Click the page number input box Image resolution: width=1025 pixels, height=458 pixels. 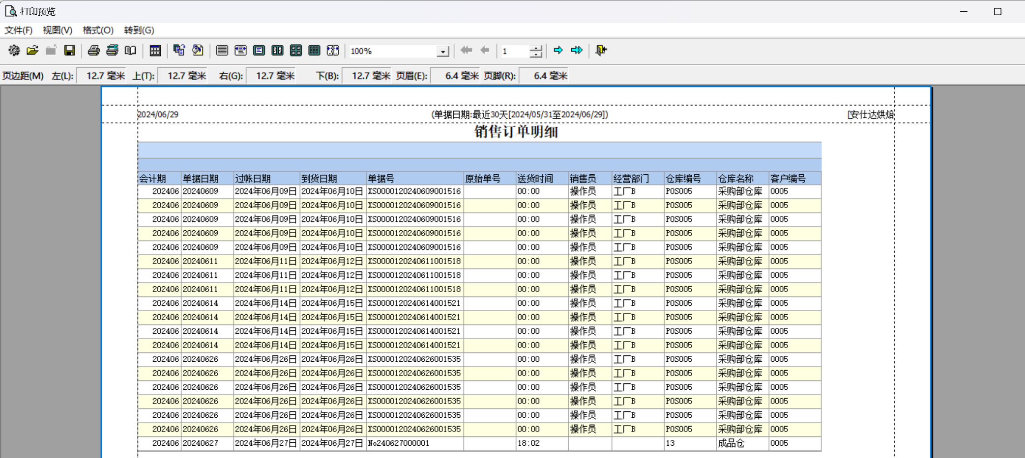[x=514, y=52]
